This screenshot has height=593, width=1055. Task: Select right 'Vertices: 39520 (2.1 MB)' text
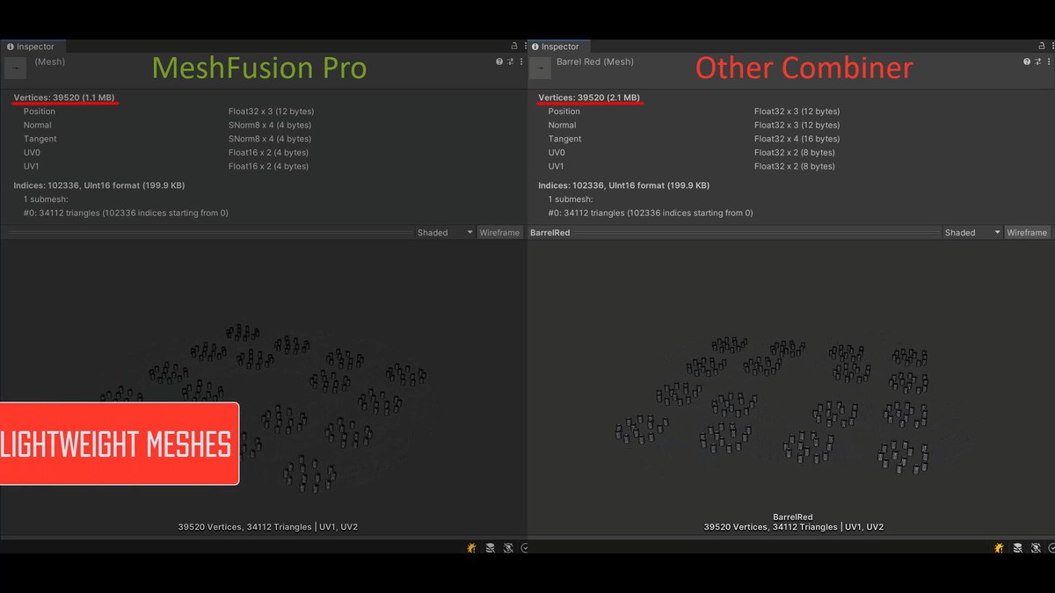click(x=589, y=97)
